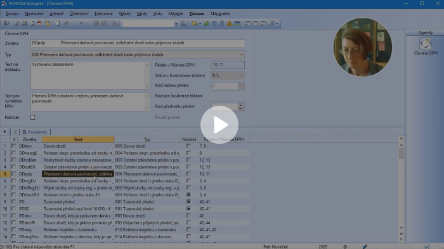Click the red PDF export icon in the toolbar
444x249 pixels.
point(39,23)
